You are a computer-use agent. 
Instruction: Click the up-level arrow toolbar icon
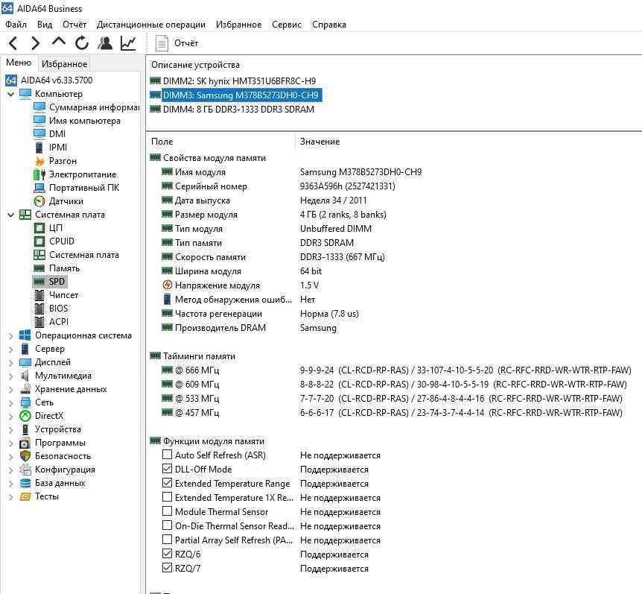click(x=59, y=42)
